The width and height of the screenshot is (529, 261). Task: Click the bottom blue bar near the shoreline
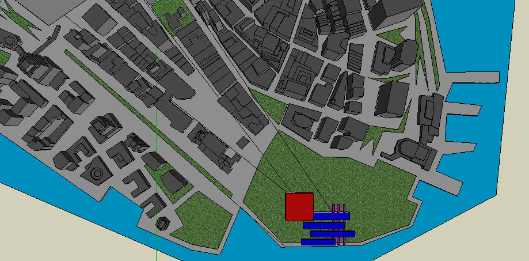318,243
